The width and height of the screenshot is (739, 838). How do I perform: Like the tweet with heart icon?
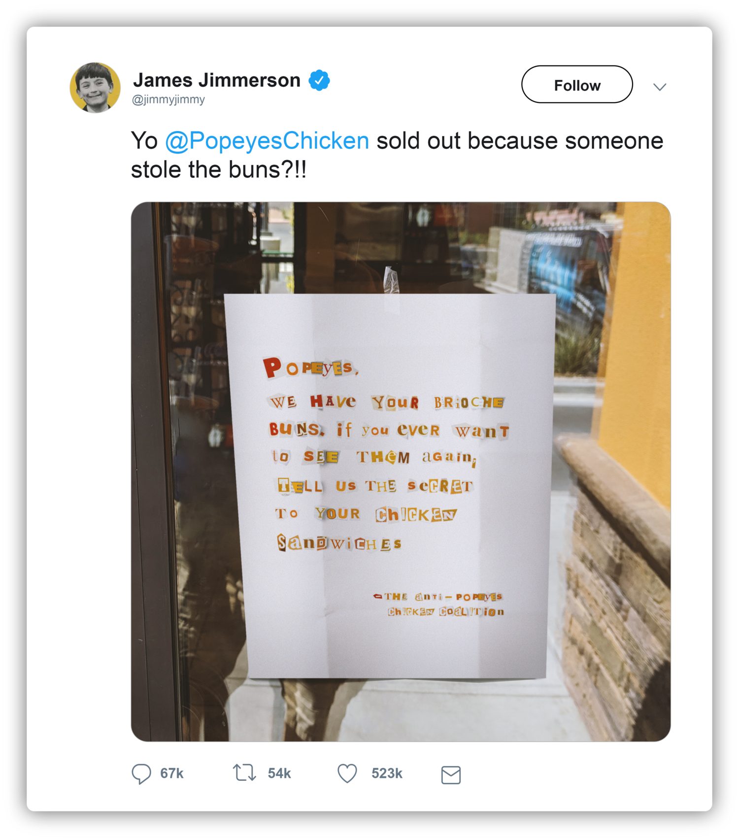click(x=347, y=773)
